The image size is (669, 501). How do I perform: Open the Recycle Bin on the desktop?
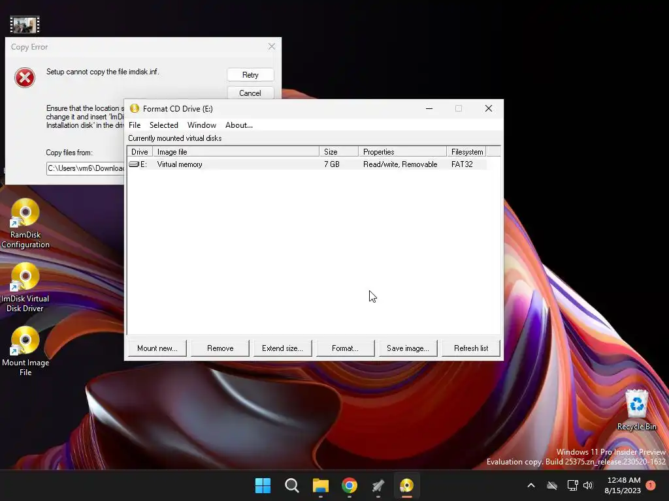[x=636, y=410]
